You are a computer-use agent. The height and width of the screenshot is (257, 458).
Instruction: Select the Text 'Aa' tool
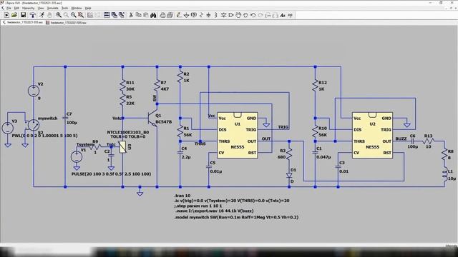coord(283,15)
